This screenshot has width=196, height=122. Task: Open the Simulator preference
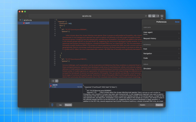tap(161, 69)
